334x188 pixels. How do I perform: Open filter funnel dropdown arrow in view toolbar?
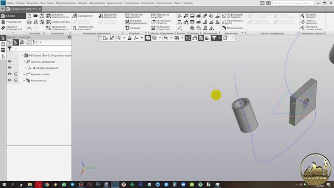220,38
